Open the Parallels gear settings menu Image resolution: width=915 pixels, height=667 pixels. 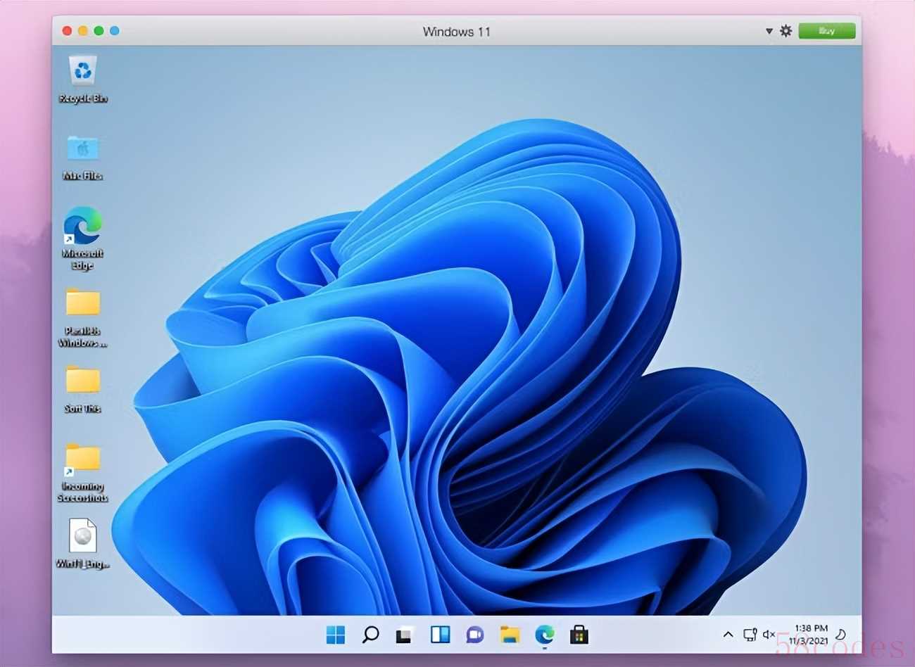pos(786,31)
